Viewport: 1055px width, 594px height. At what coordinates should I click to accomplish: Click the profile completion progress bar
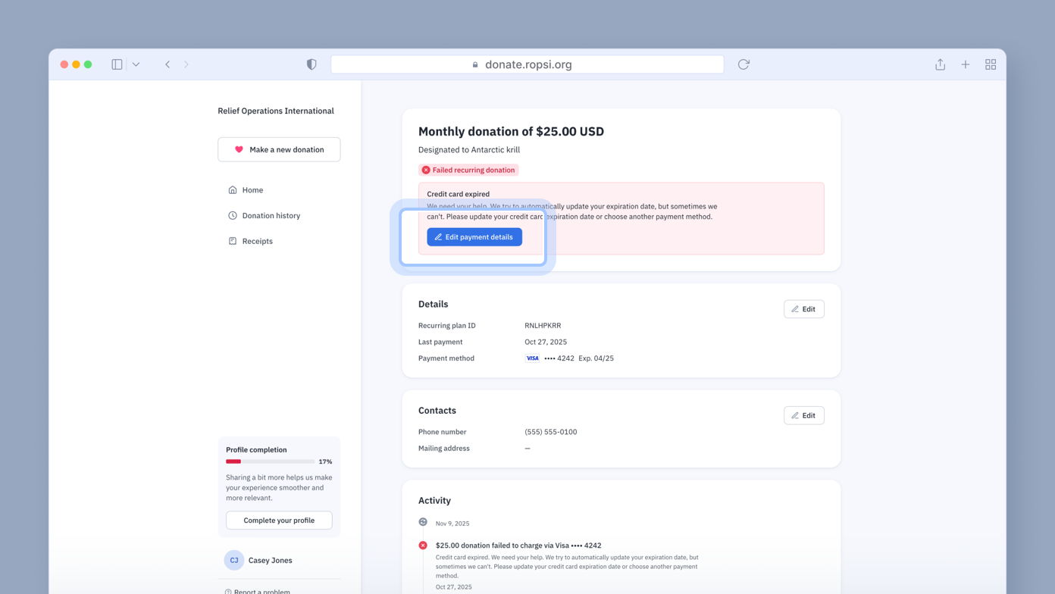tap(270, 461)
